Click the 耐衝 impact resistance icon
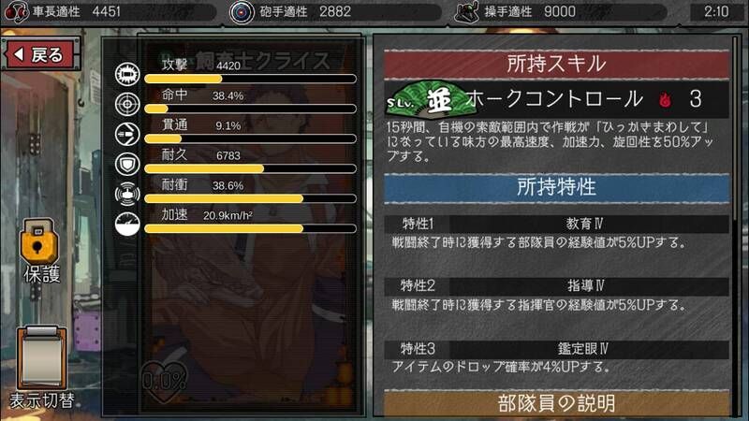Screen dimensions: 749x421 (127, 194)
